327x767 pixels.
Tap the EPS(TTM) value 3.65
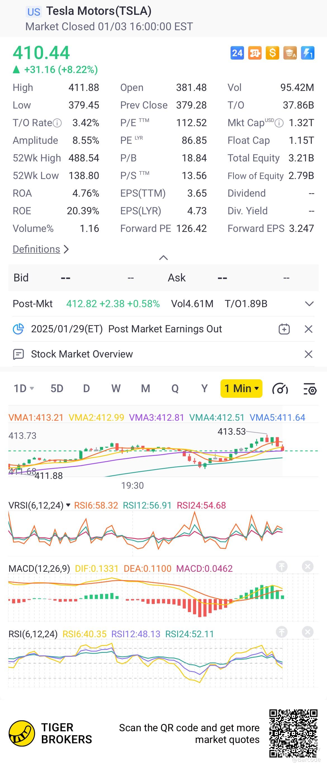197,194
